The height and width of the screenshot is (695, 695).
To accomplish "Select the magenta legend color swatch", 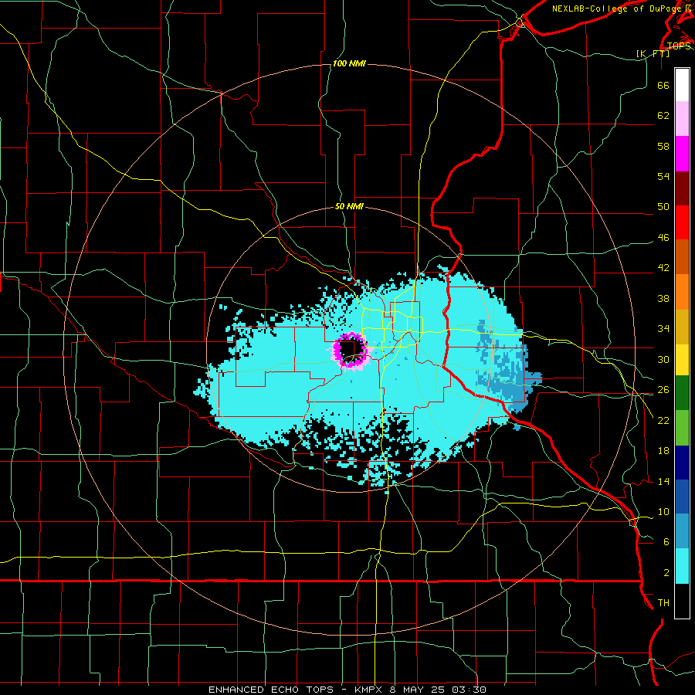I will [x=682, y=154].
